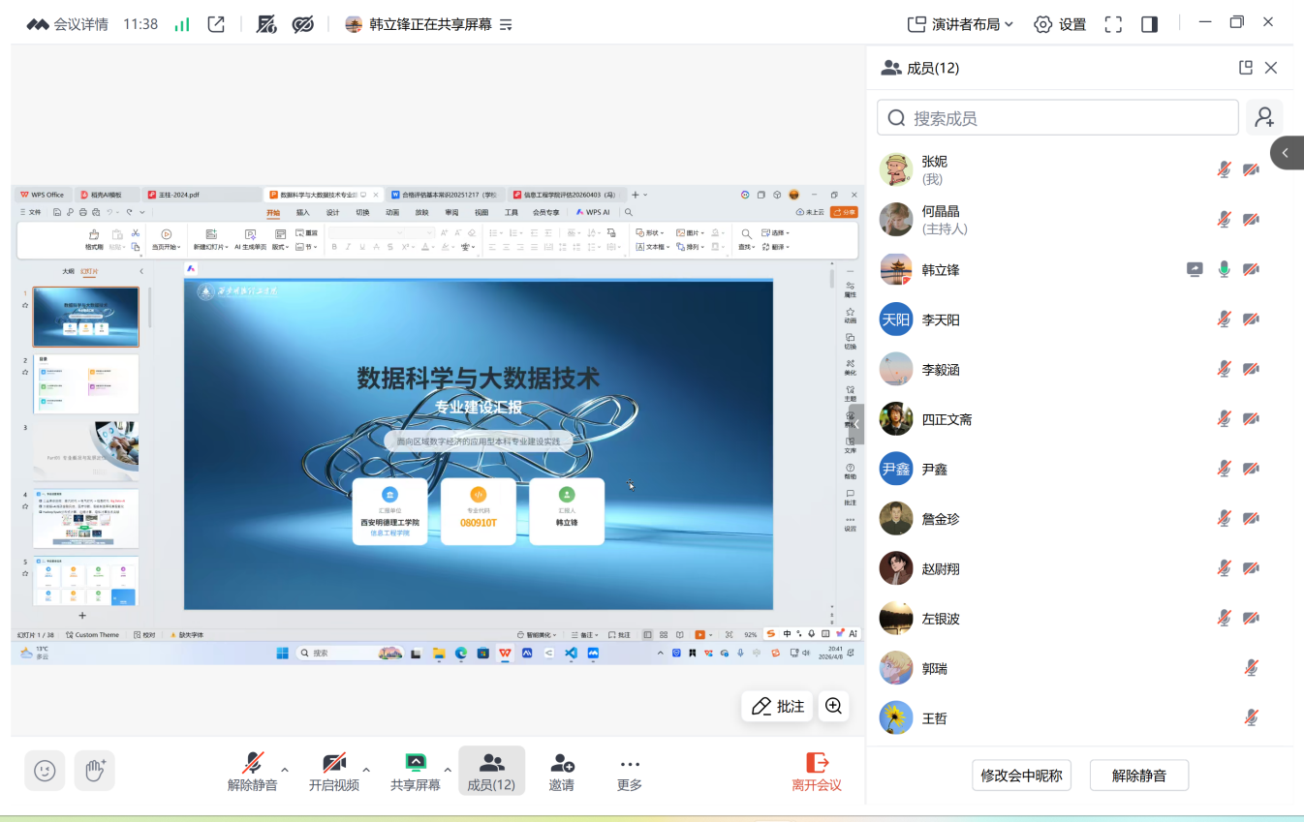Expand video options arrow beside 开启视频
1304x822 pixels.
366,770
